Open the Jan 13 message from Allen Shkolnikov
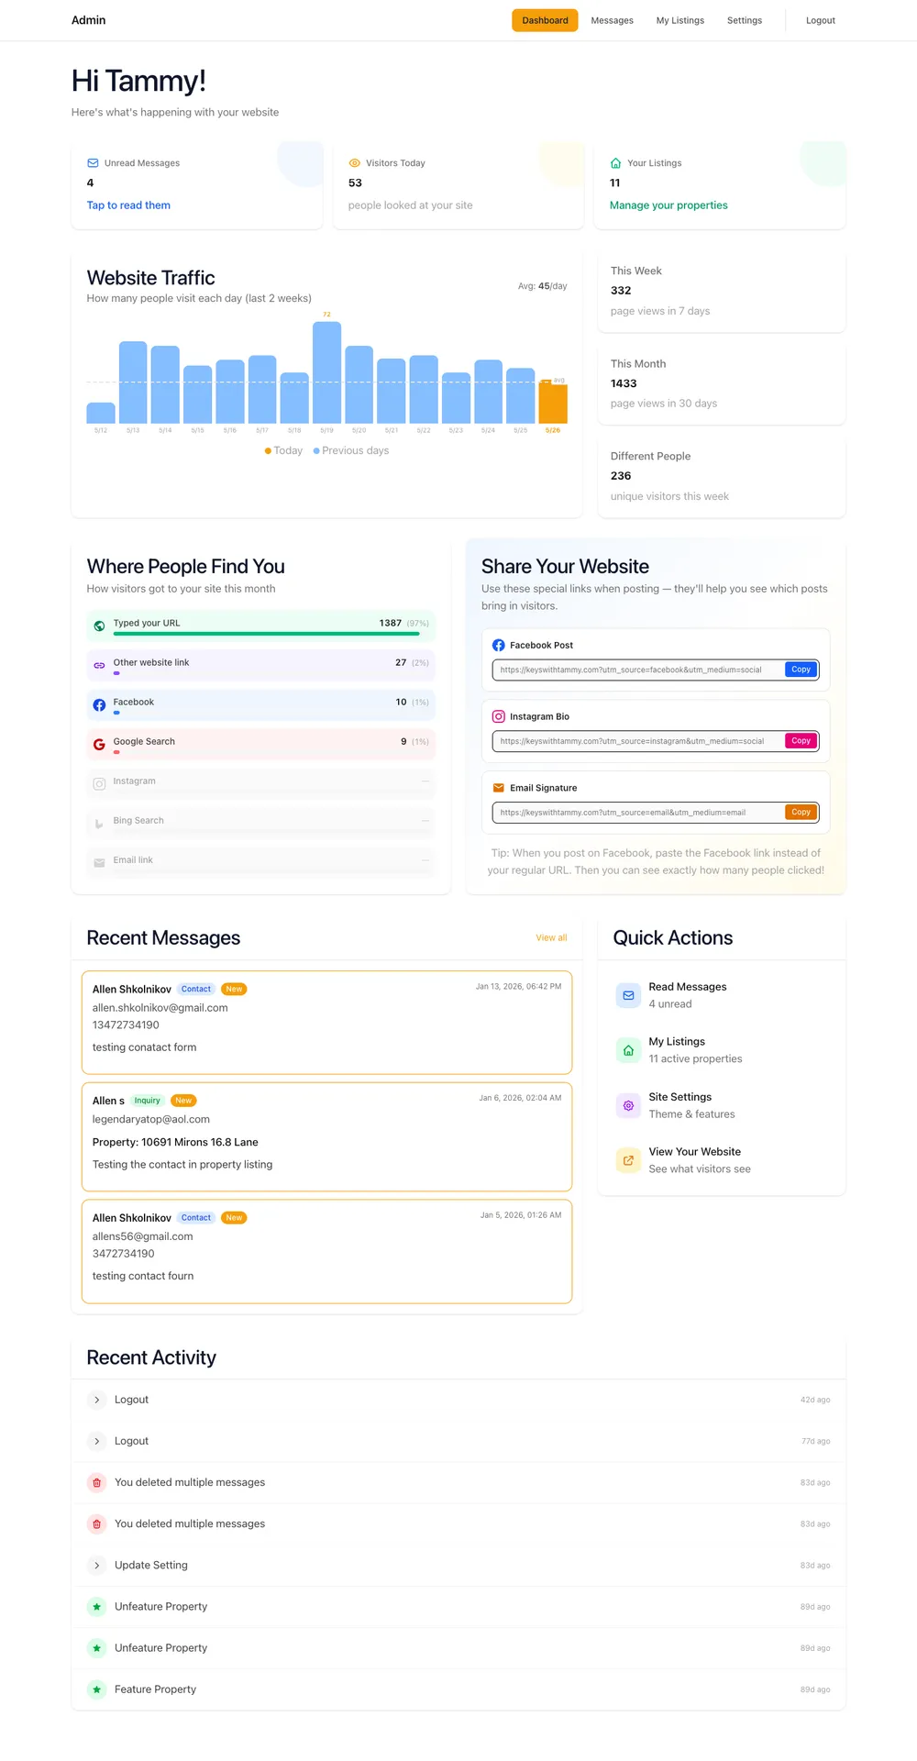 pos(326,1023)
